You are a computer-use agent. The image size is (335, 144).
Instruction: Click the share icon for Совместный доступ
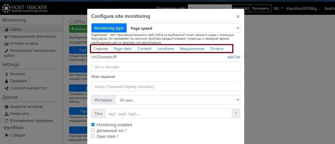(6, 88)
